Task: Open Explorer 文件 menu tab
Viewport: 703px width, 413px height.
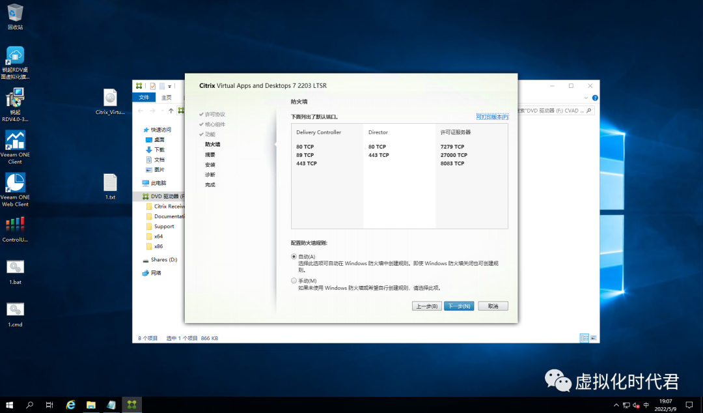Action: click(144, 98)
